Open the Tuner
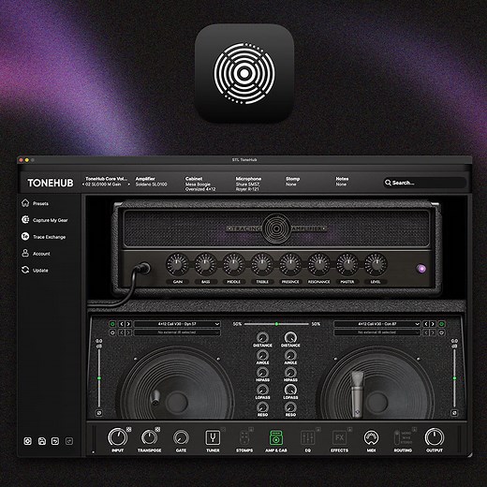Image resolution: width=487 pixels, height=487 pixels. [x=213, y=437]
